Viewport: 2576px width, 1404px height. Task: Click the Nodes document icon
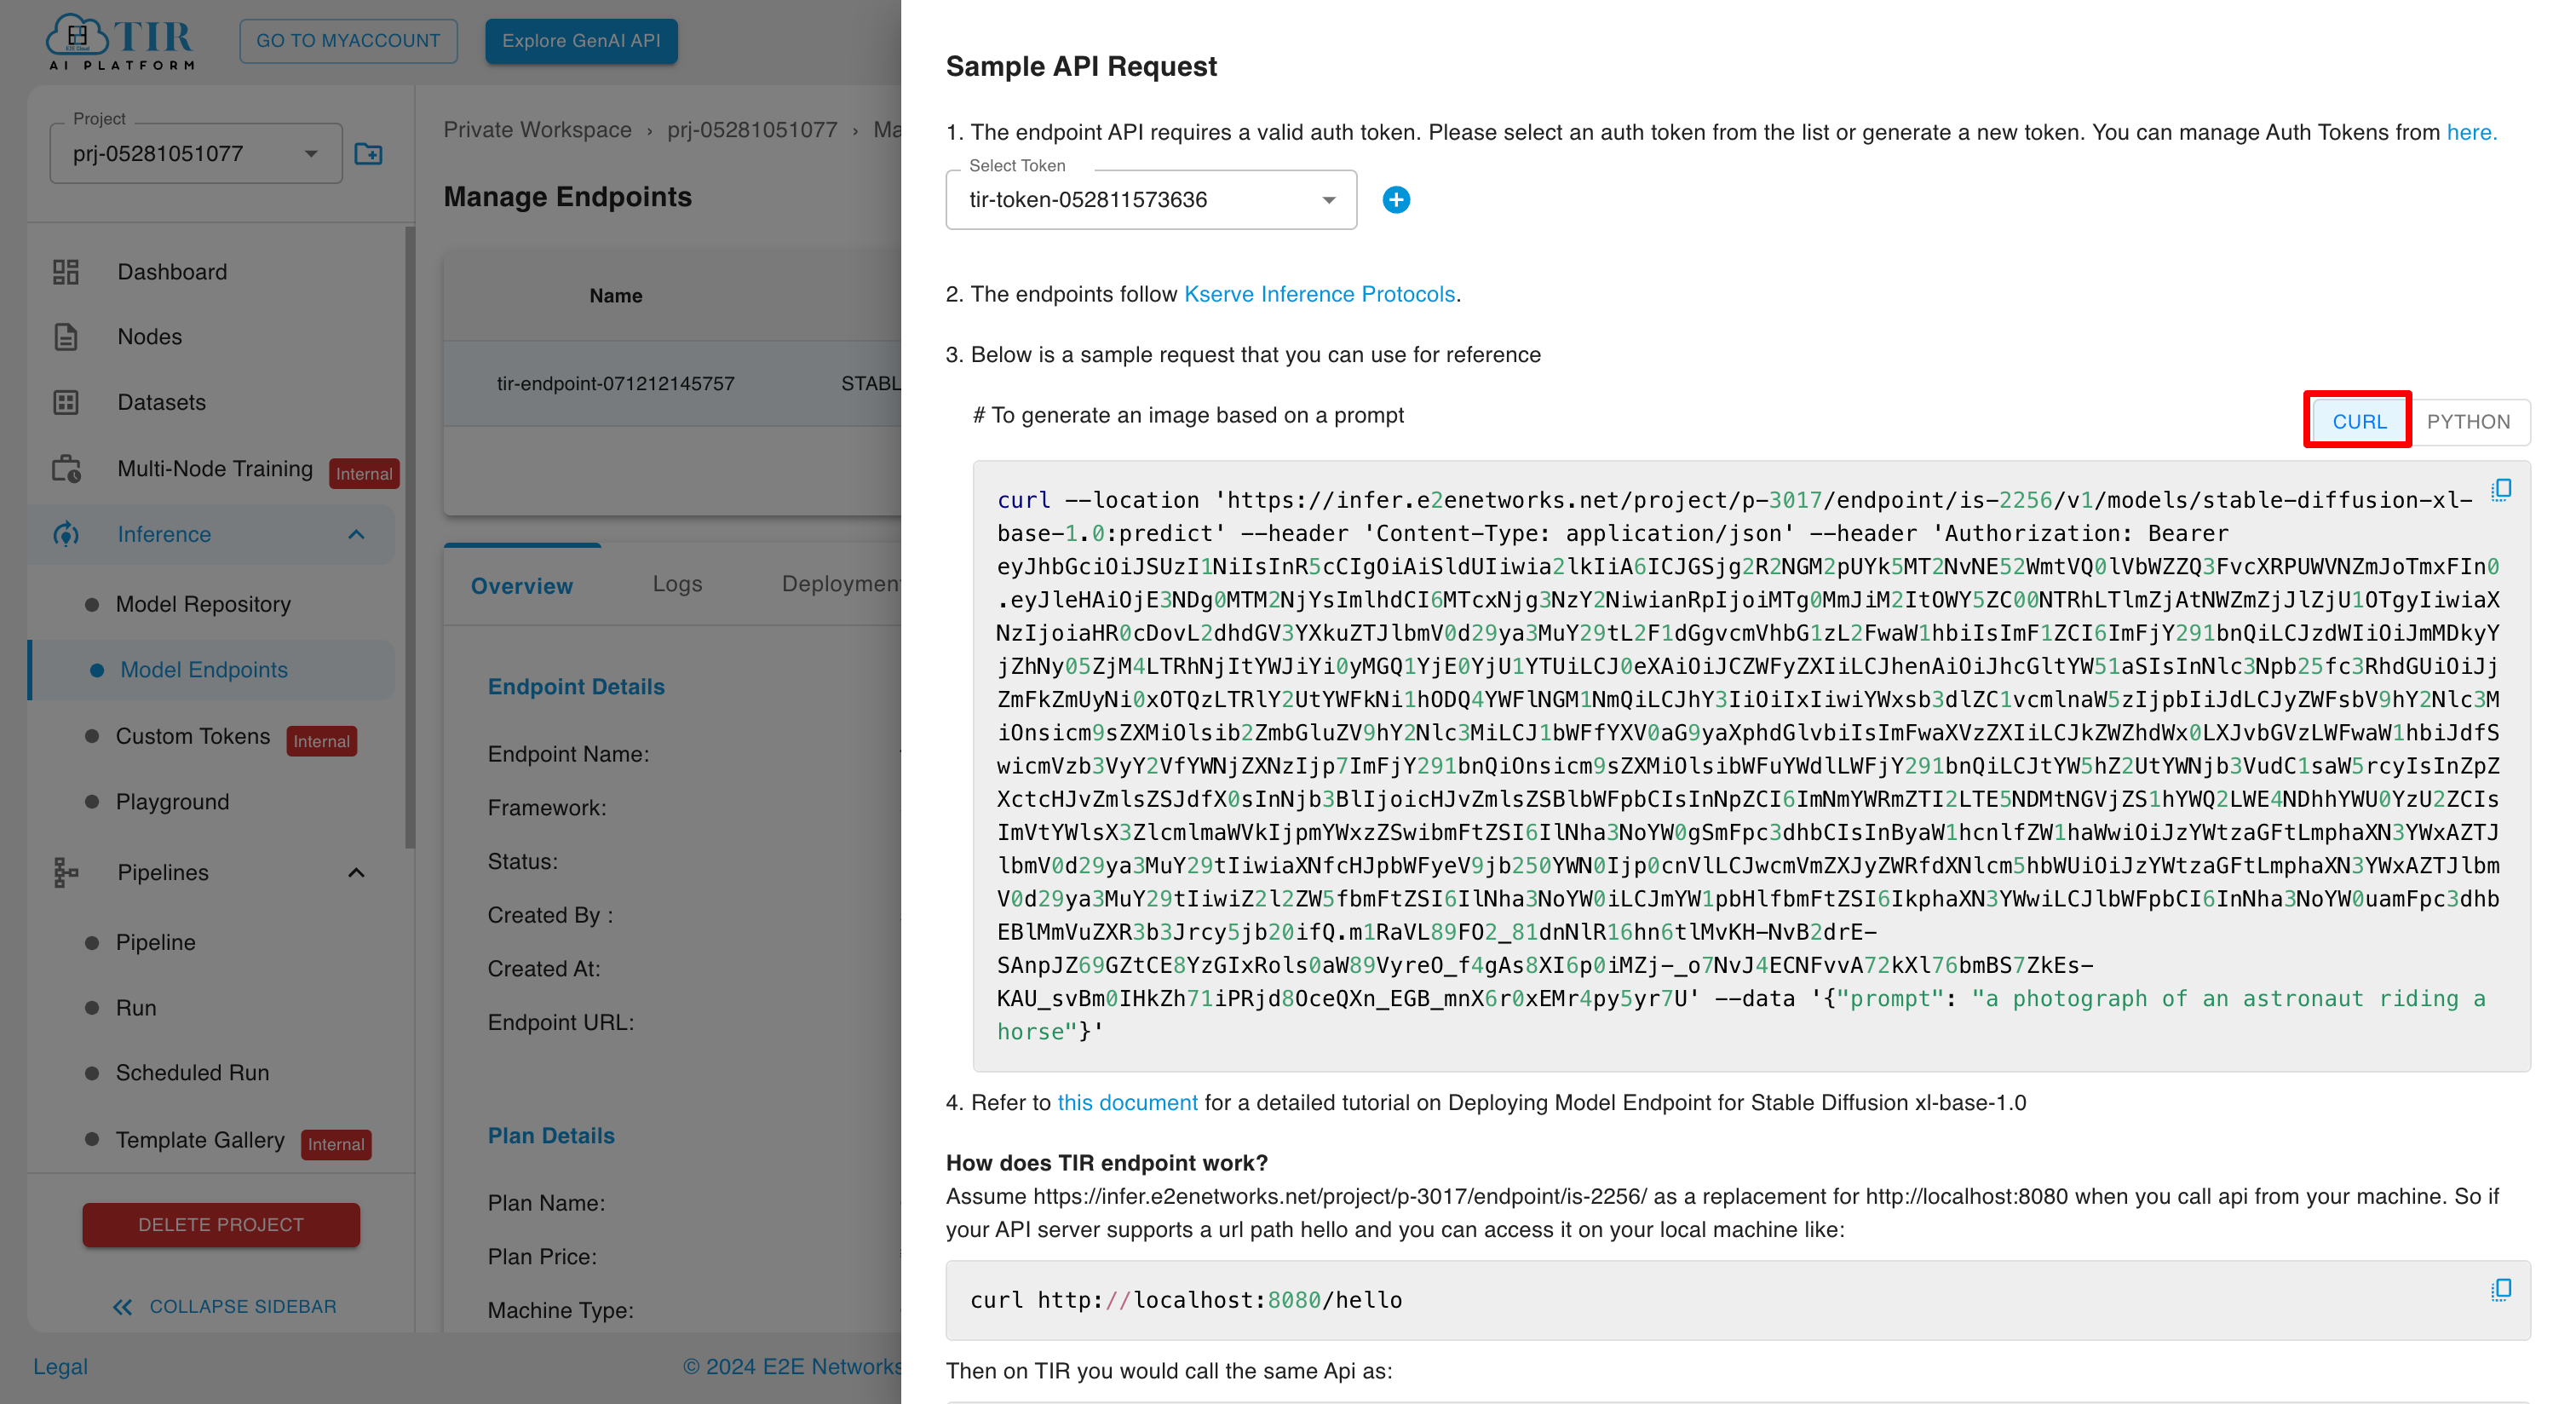pos(66,337)
